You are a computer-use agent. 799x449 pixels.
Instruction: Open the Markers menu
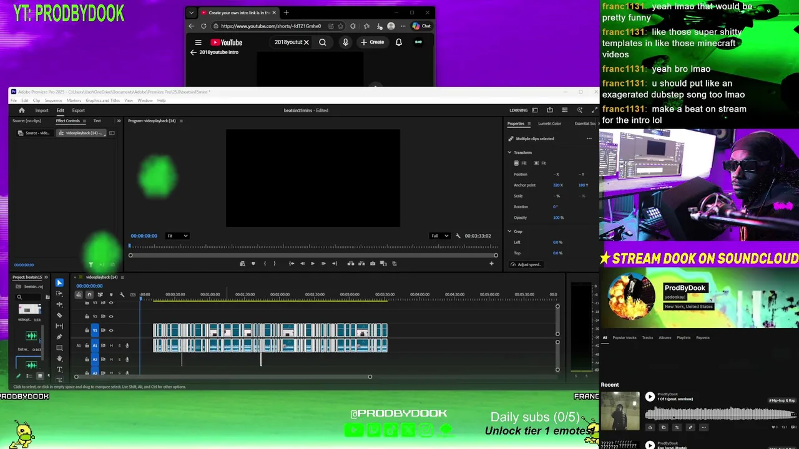coord(74,100)
